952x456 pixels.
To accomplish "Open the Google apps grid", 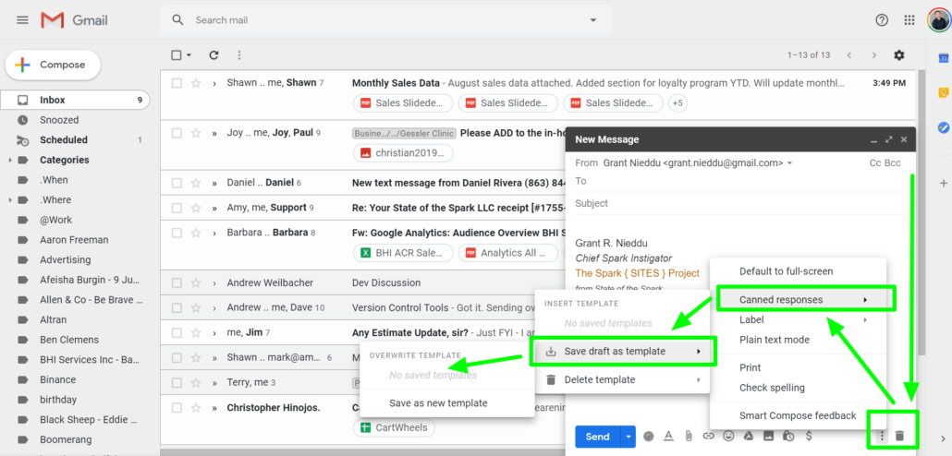I will coord(909,20).
